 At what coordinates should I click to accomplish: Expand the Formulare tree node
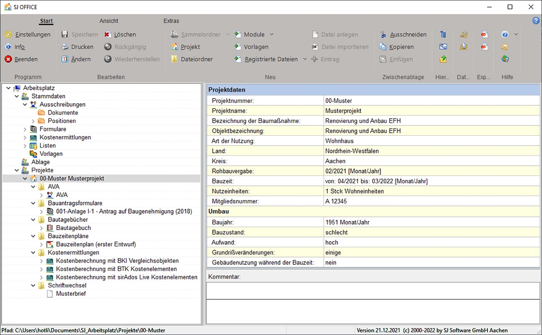coord(25,129)
